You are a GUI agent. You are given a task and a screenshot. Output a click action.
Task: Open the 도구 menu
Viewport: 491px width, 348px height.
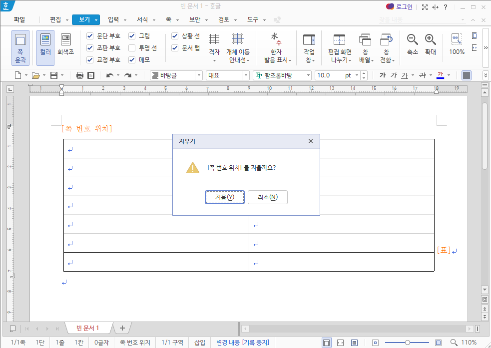coord(253,19)
